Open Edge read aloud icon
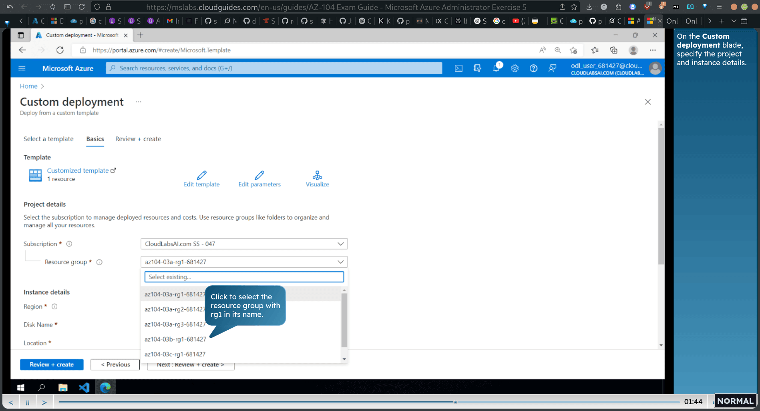The width and height of the screenshot is (760, 411). (x=543, y=50)
